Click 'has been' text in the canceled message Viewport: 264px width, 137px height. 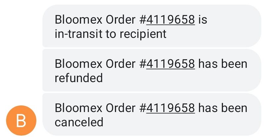(x=223, y=108)
